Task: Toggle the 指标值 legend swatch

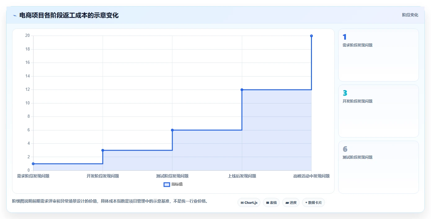Action: pyautogui.click(x=167, y=185)
